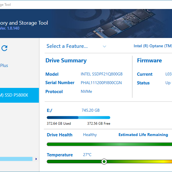This screenshot has width=172, height=172.
Task: Click the Healthy drive health status
Action: 90,135
